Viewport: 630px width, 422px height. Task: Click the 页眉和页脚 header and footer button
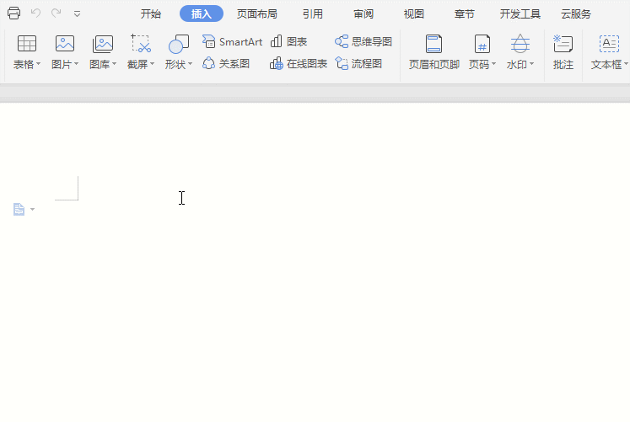(x=433, y=52)
